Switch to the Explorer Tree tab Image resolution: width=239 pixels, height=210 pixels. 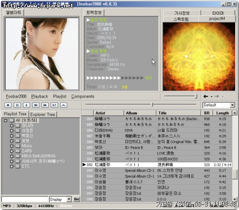click(43, 114)
